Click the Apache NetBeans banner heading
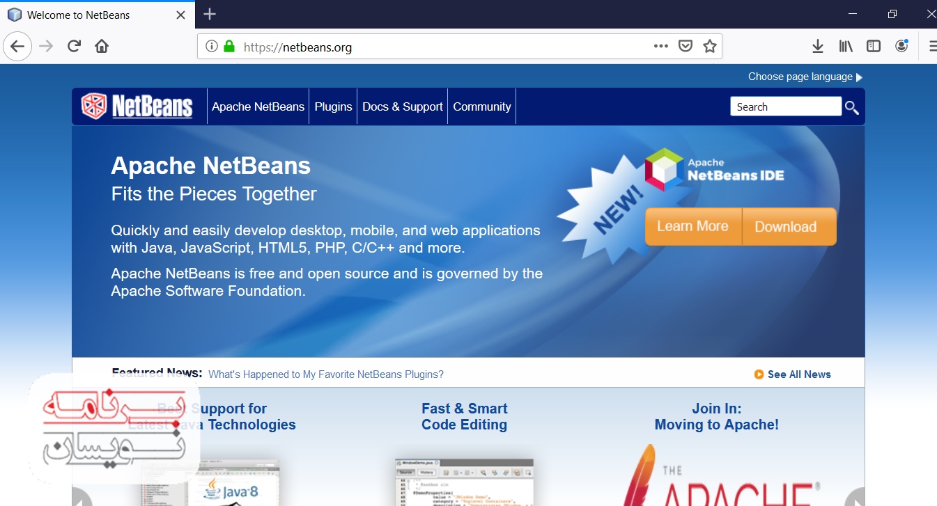Image resolution: width=937 pixels, height=506 pixels. tap(211, 166)
